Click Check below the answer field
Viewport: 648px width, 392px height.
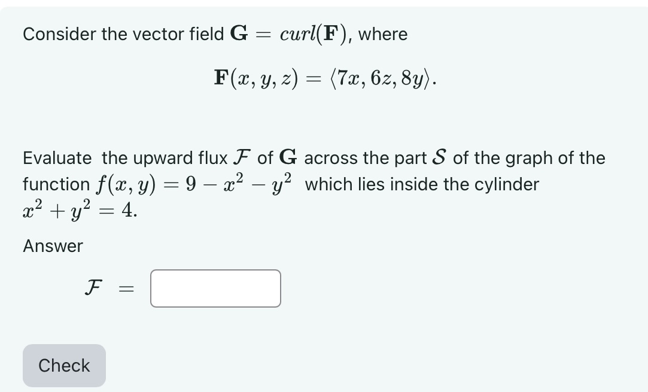tap(63, 365)
